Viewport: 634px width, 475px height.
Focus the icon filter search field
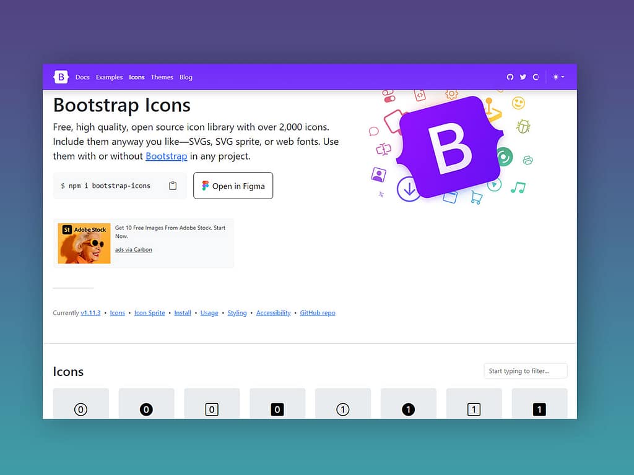click(x=525, y=371)
